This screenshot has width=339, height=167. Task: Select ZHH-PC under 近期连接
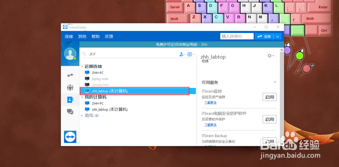[98, 73]
